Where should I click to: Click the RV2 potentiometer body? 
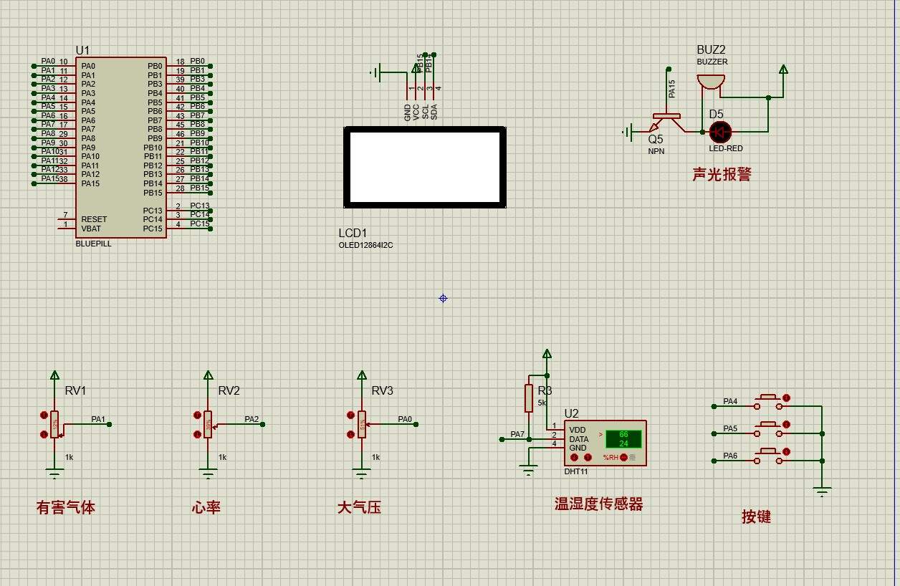[208, 424]
